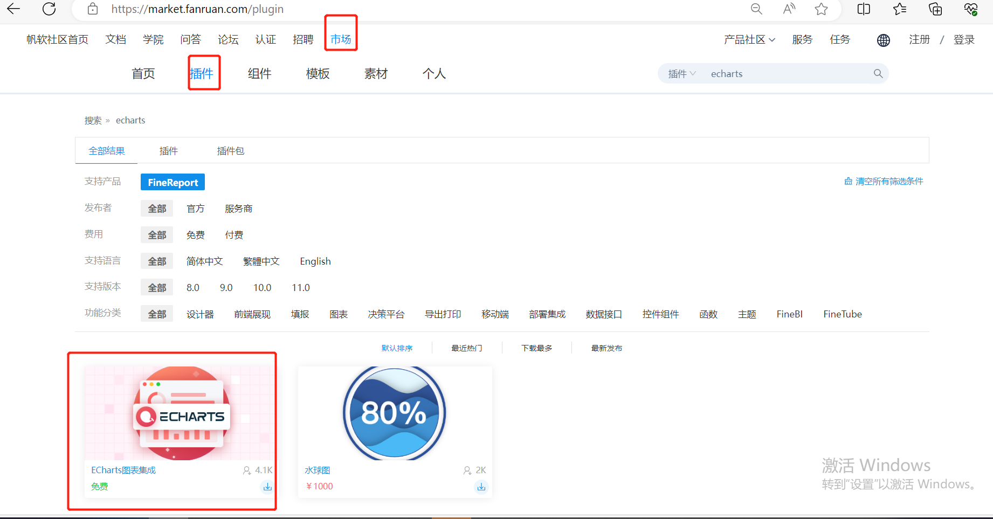Select 官方 publisher filter option
This screenshot has height=519, width=993.
196,209
